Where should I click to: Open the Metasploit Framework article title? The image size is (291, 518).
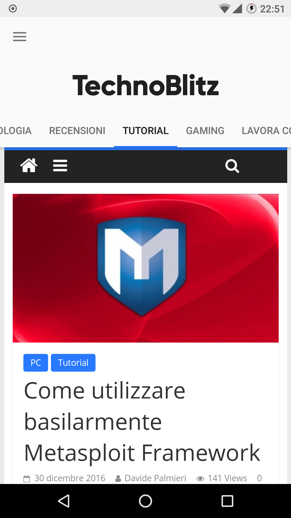pos(142,422)
